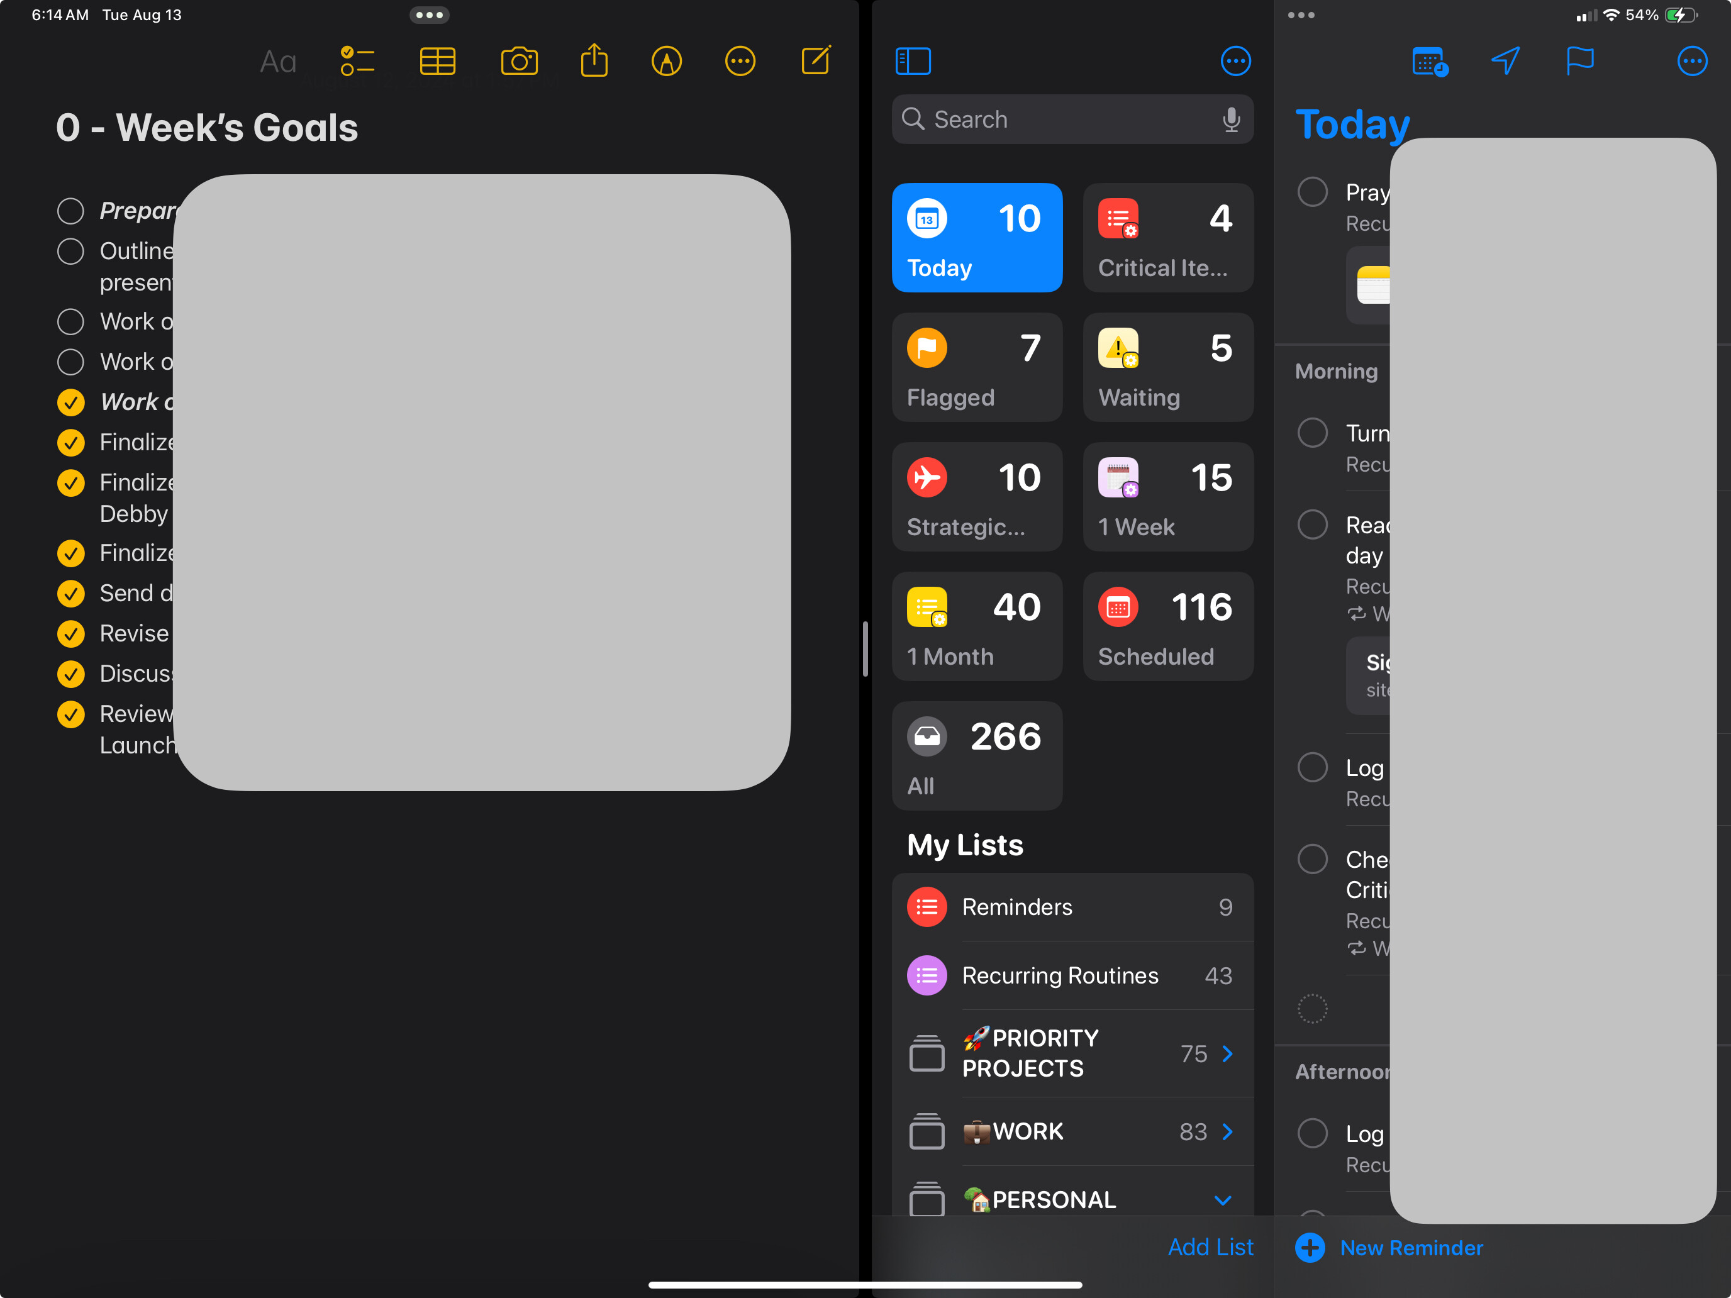Expand the PRIORITY PROJECTS group
1731x1298 pixels.
[1227, 1054]
